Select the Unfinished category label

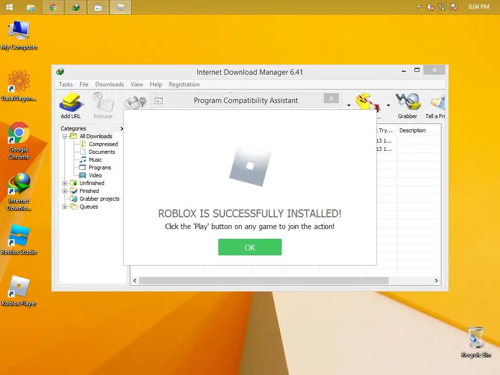(92, 183)
